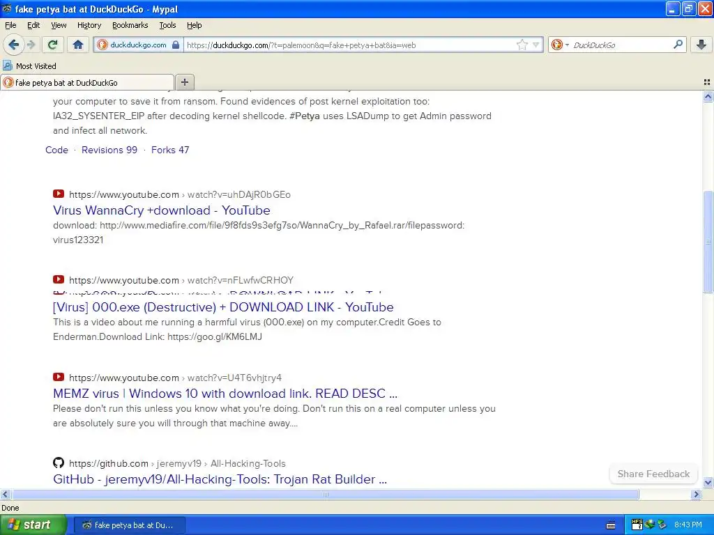Open the Forks 47 link

pyautogui.click(x=170, y=150)
